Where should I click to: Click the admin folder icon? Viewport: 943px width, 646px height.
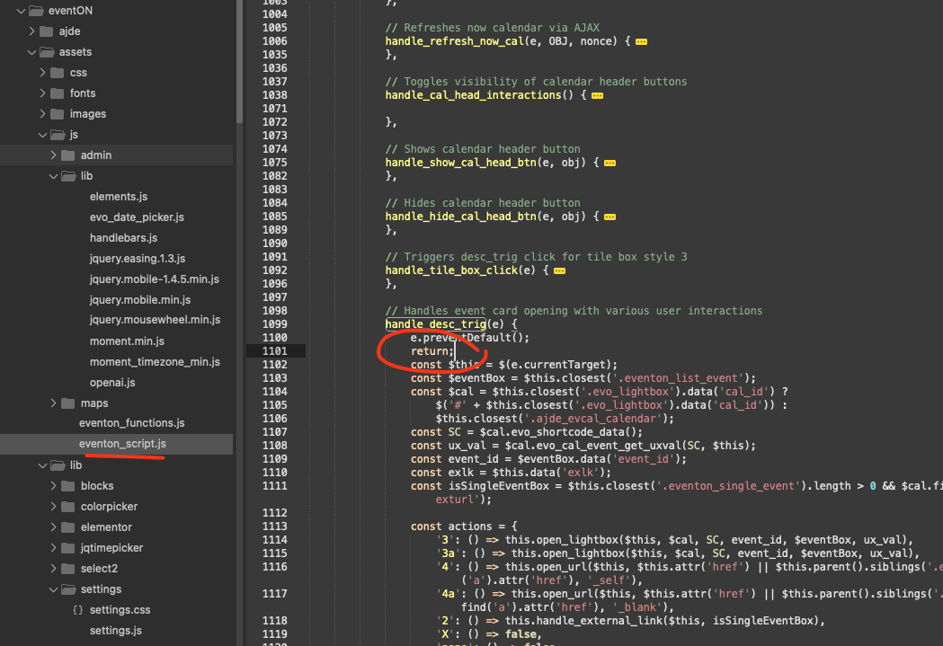(68, 155)
